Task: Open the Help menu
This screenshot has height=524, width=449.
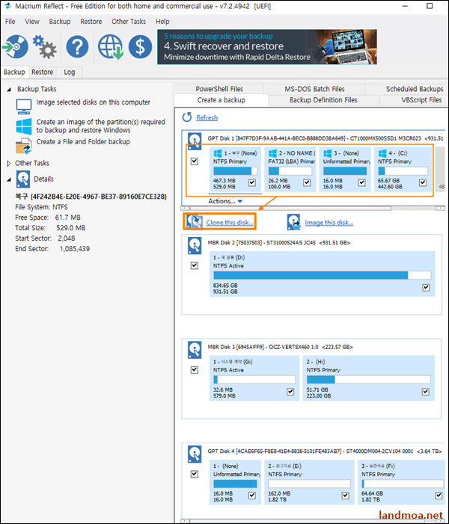Action: 162,22
